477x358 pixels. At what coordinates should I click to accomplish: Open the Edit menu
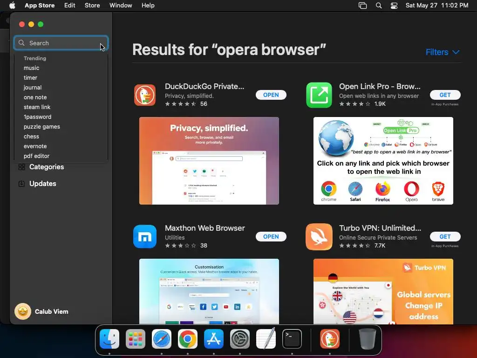pyautogui.click(x=70, y=6)
